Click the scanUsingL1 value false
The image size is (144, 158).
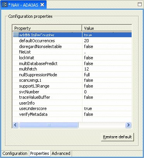point(89,80)
